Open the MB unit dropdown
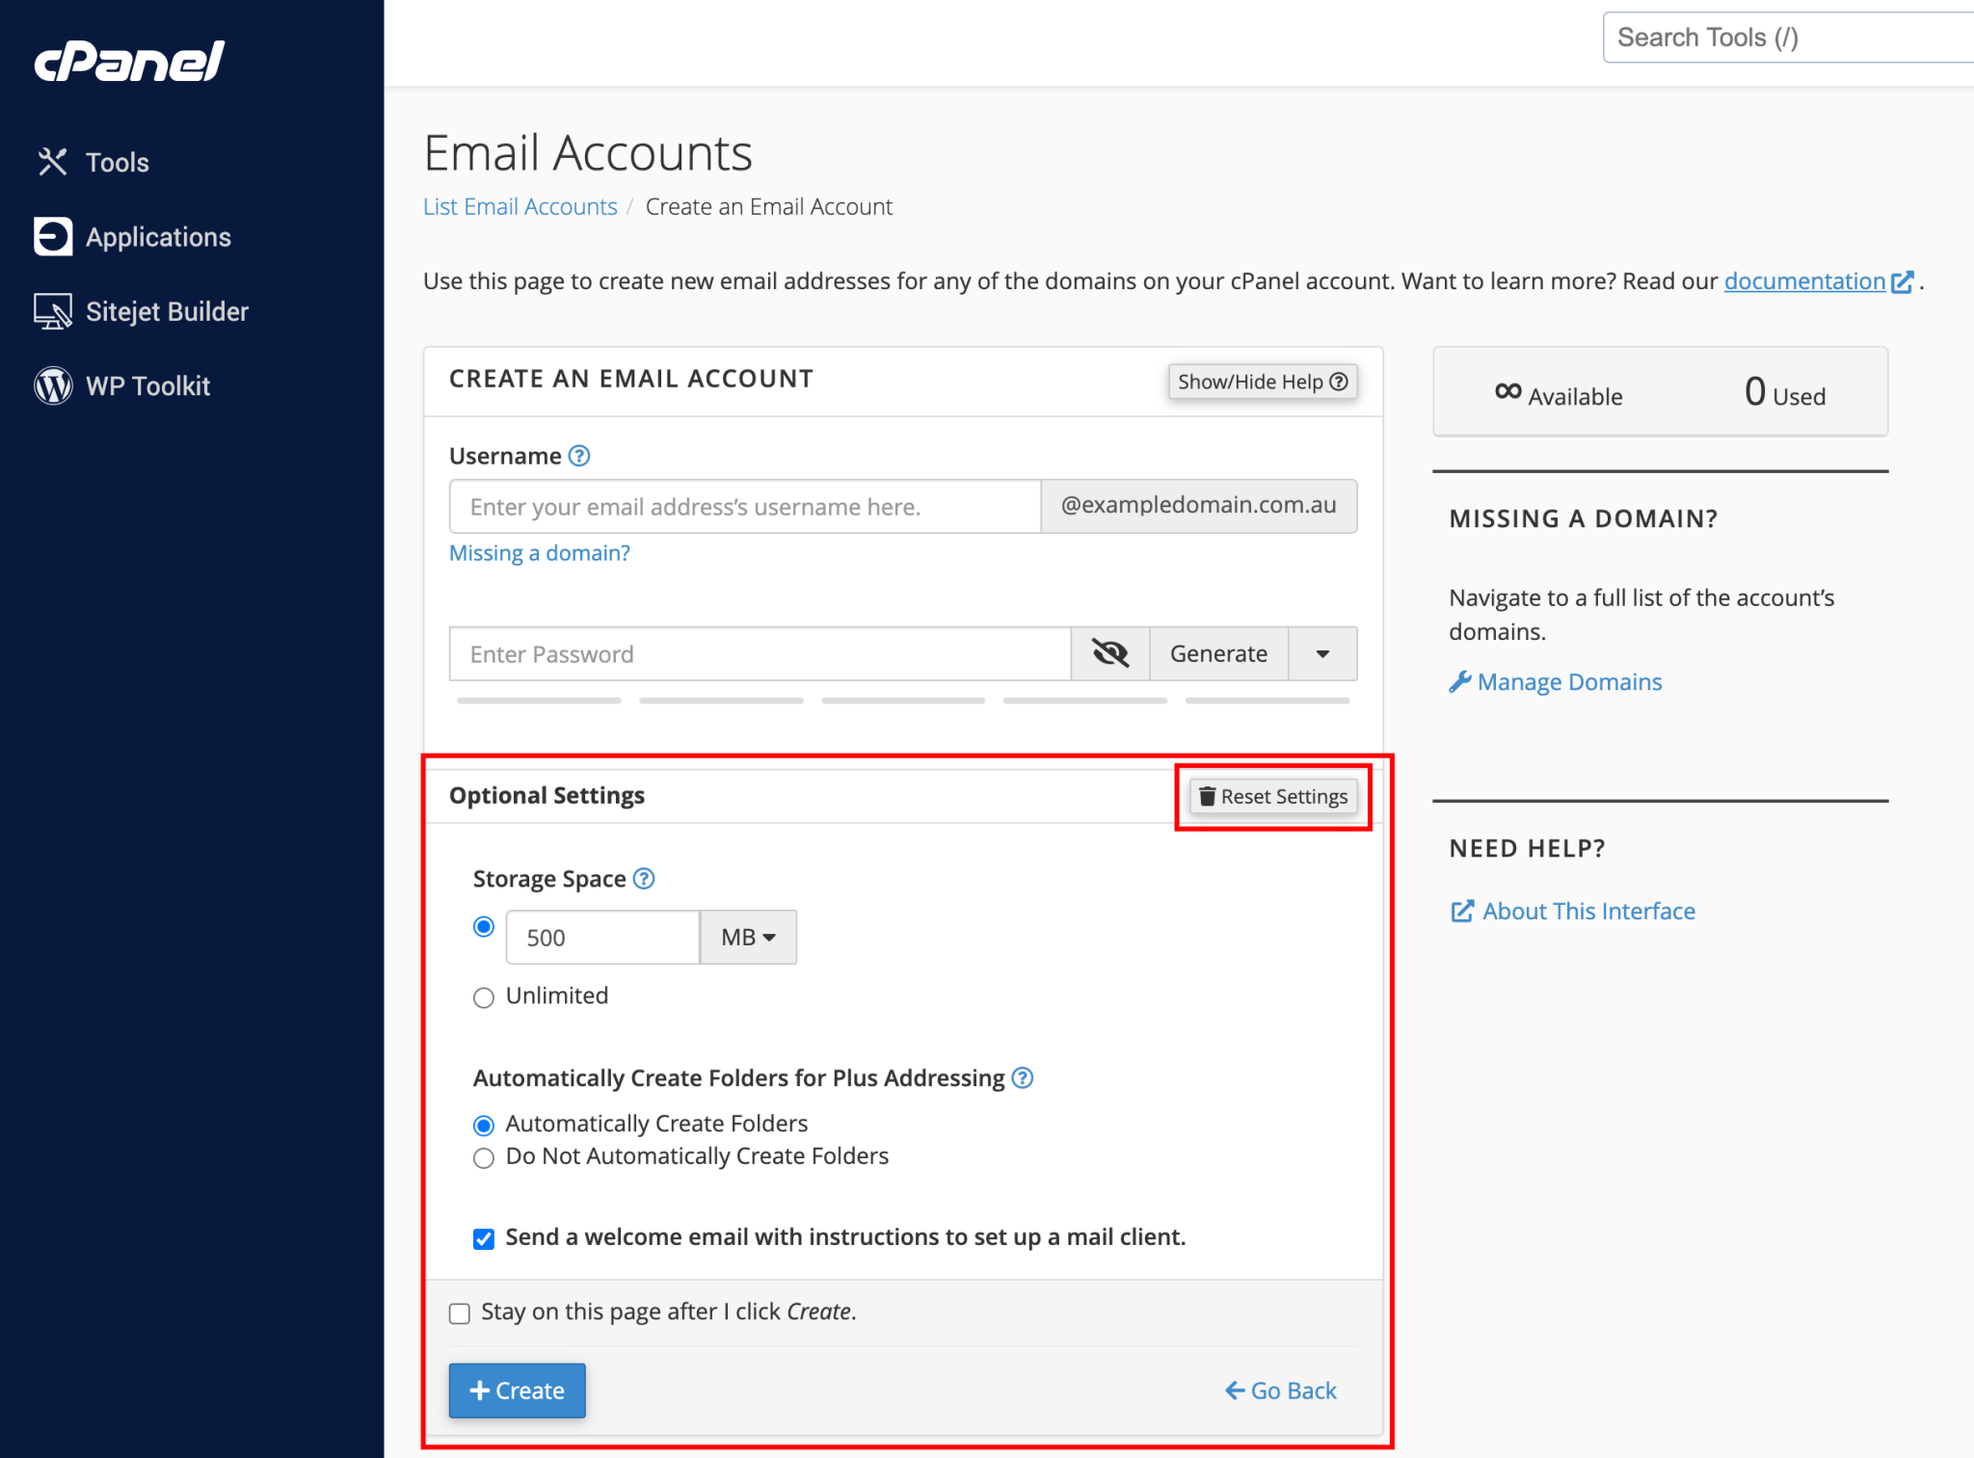 [x=748, y=937]
